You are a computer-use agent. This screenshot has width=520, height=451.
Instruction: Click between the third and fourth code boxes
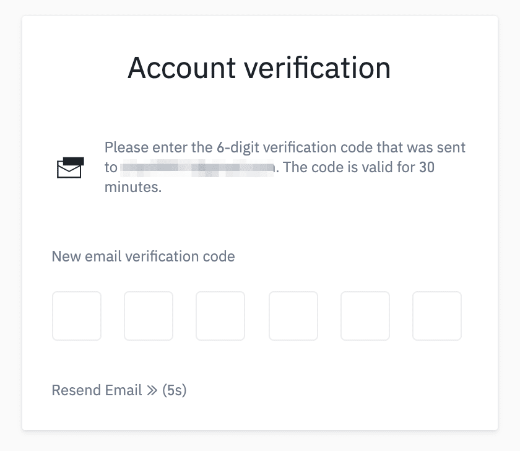(x=256, y=315)
